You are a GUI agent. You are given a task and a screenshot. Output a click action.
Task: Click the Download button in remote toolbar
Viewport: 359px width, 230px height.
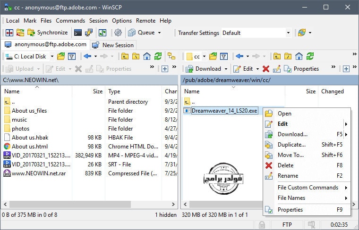(203, 69)
